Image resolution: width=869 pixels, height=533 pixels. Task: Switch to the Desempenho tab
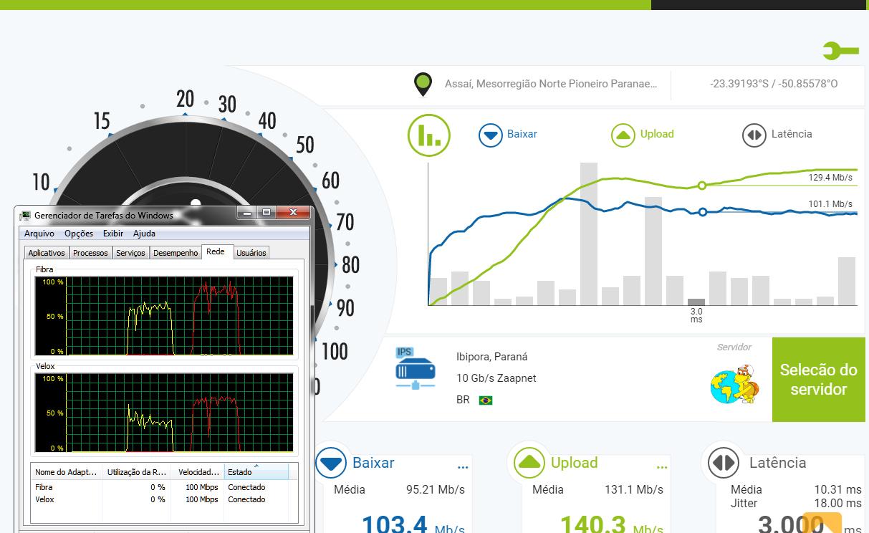[x=176, y=253]
